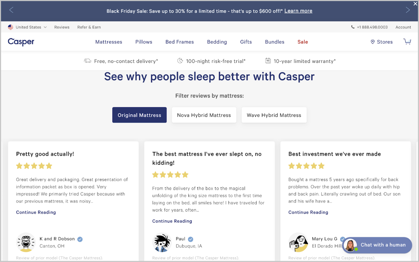Expand the United States country dropdown
Screen dimensions: 419x262
[45, 27]
